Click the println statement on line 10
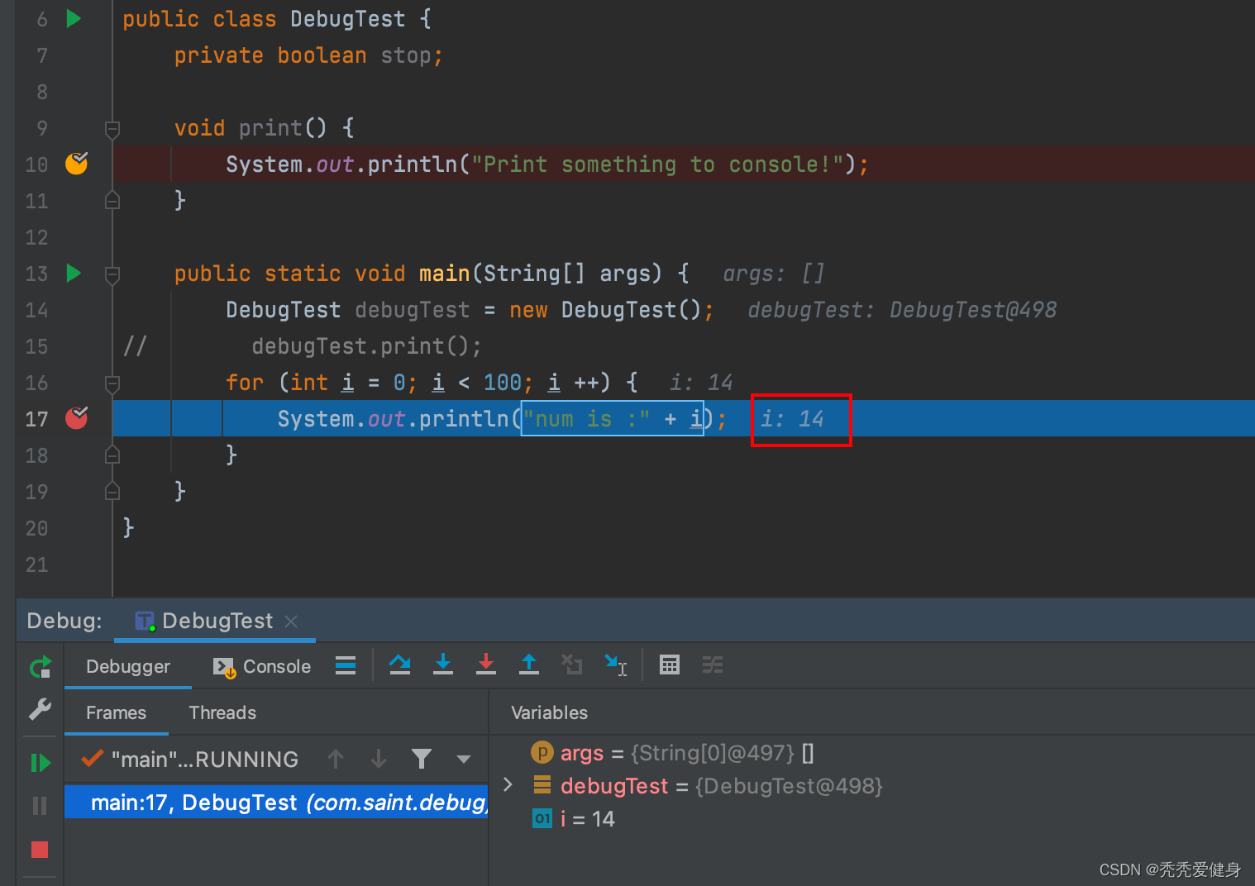The image size is (1255, 886). (x=546, y=164)
